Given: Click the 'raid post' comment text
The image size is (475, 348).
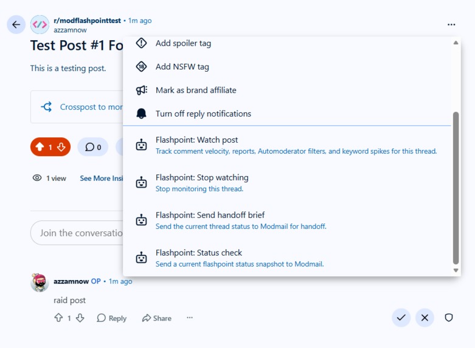Looking at the screenshot, I should point(70,300).
